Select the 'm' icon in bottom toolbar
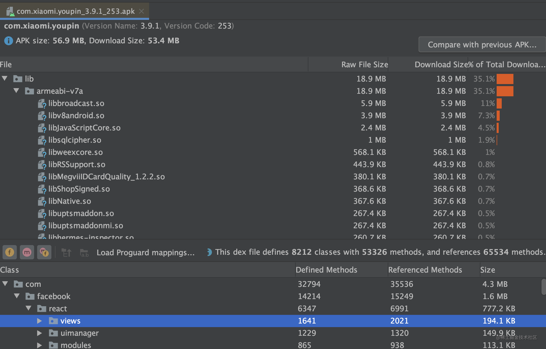546x349 pixels. (26, 252)
